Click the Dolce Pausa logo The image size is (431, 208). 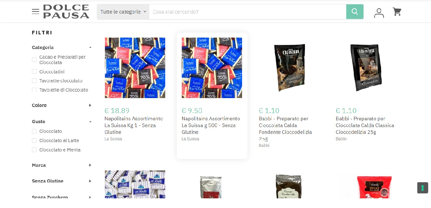point(66,11)
